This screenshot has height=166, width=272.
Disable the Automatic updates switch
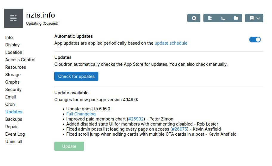pos(255,40)
